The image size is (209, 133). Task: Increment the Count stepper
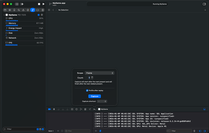(x=92, y=77)
